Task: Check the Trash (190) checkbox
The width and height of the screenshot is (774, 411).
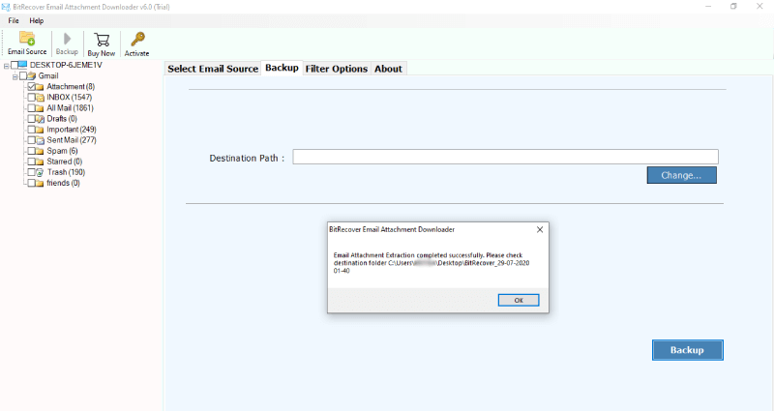Action: click(x=31, y=172)
